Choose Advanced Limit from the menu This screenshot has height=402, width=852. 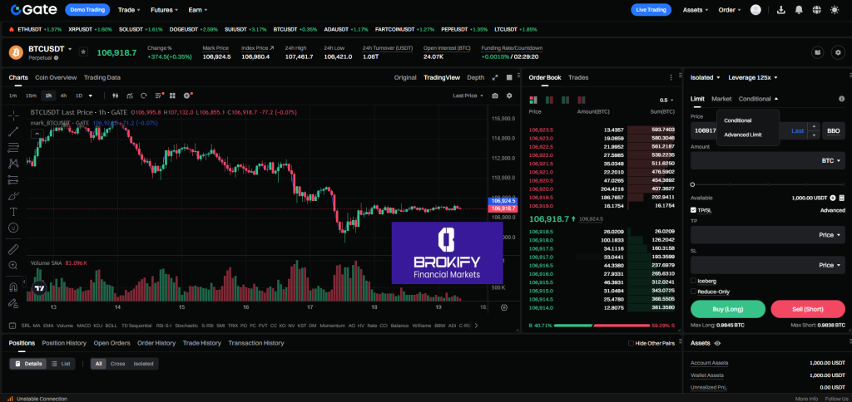click(743, 135)
